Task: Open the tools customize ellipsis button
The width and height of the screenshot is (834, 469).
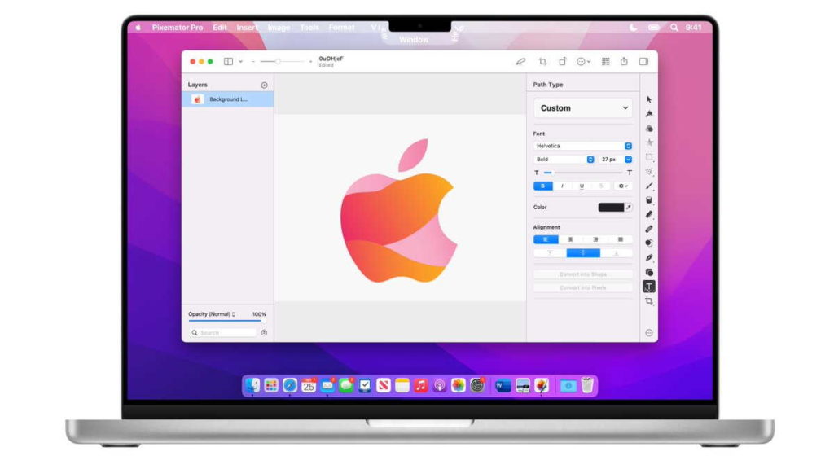Action: tap(649, 333)
